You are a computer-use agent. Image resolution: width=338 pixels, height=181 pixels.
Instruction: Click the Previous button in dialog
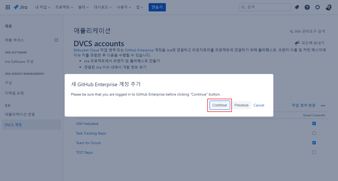[x=242, y=105]
